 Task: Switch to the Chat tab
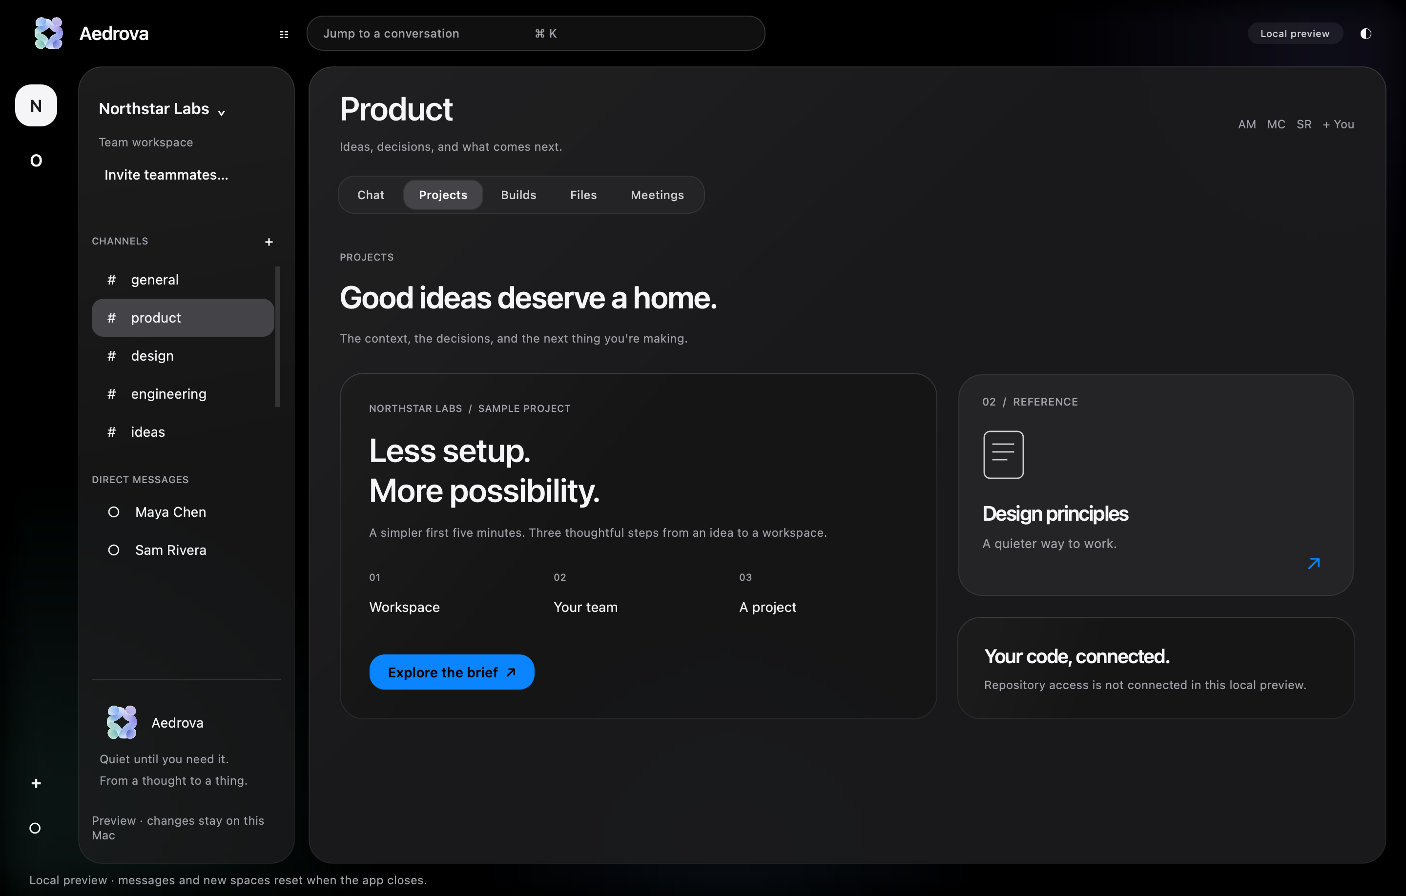pyautogui.click(x=371, y=195)
